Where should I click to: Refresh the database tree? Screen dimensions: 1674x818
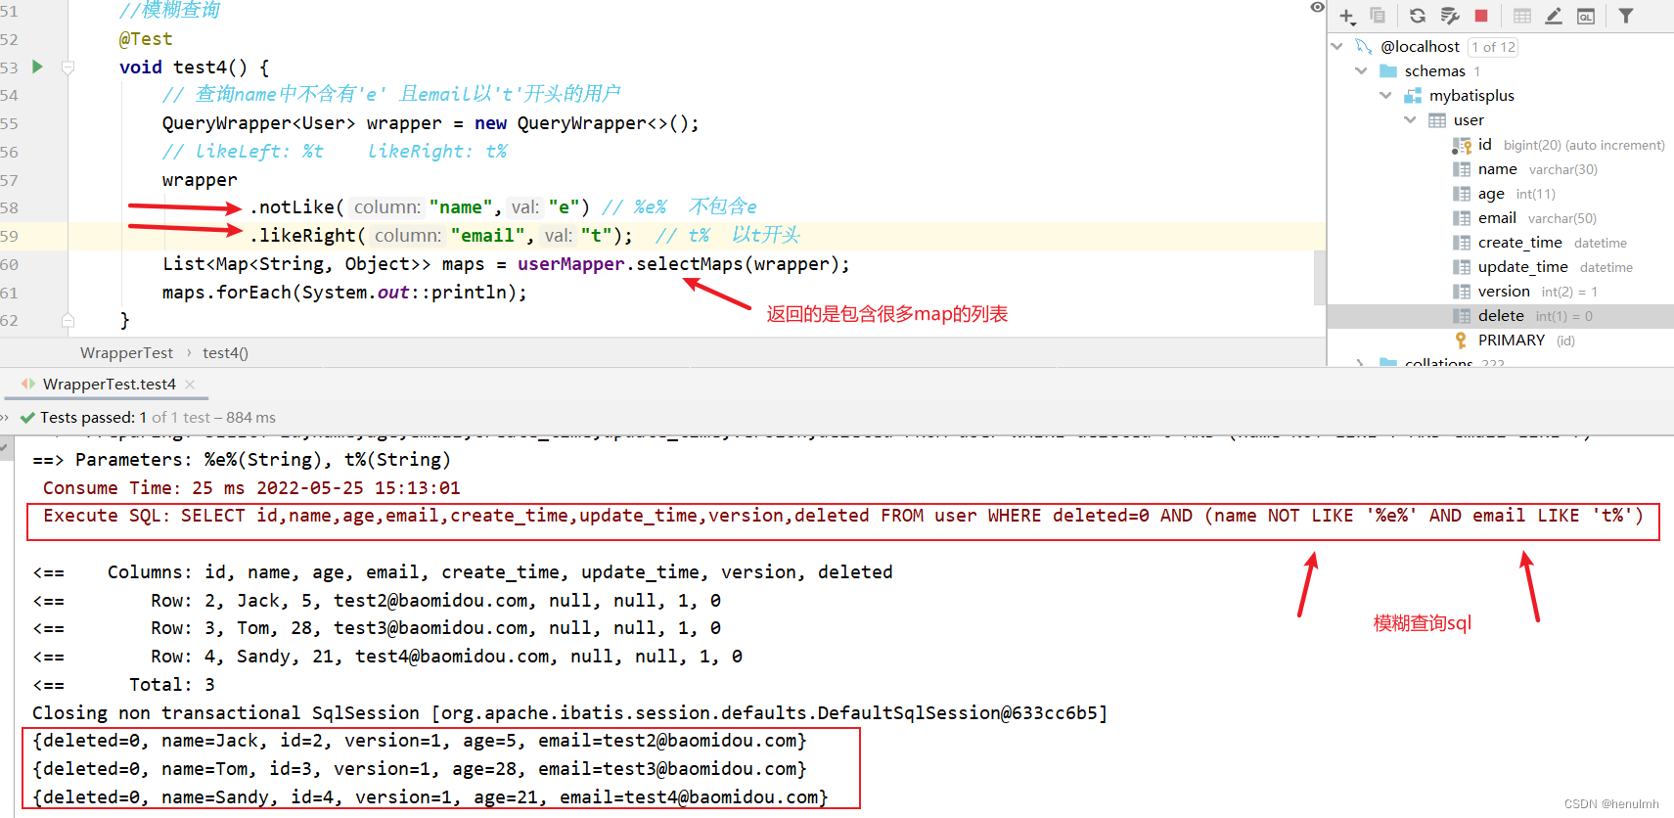tap(1417, 16)
